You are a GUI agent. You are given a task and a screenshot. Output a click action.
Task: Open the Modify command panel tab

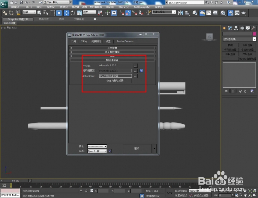(x=230, y=28)
